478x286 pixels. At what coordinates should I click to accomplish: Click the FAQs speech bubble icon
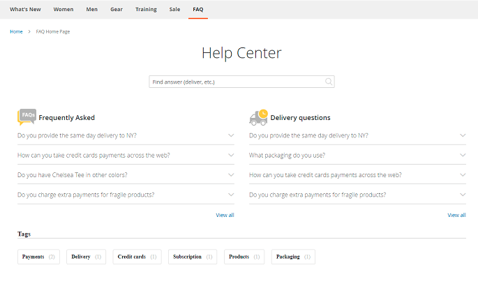tap(27, 117)
